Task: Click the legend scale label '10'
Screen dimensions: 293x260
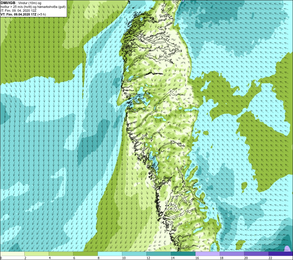Action: pos(124,258)
